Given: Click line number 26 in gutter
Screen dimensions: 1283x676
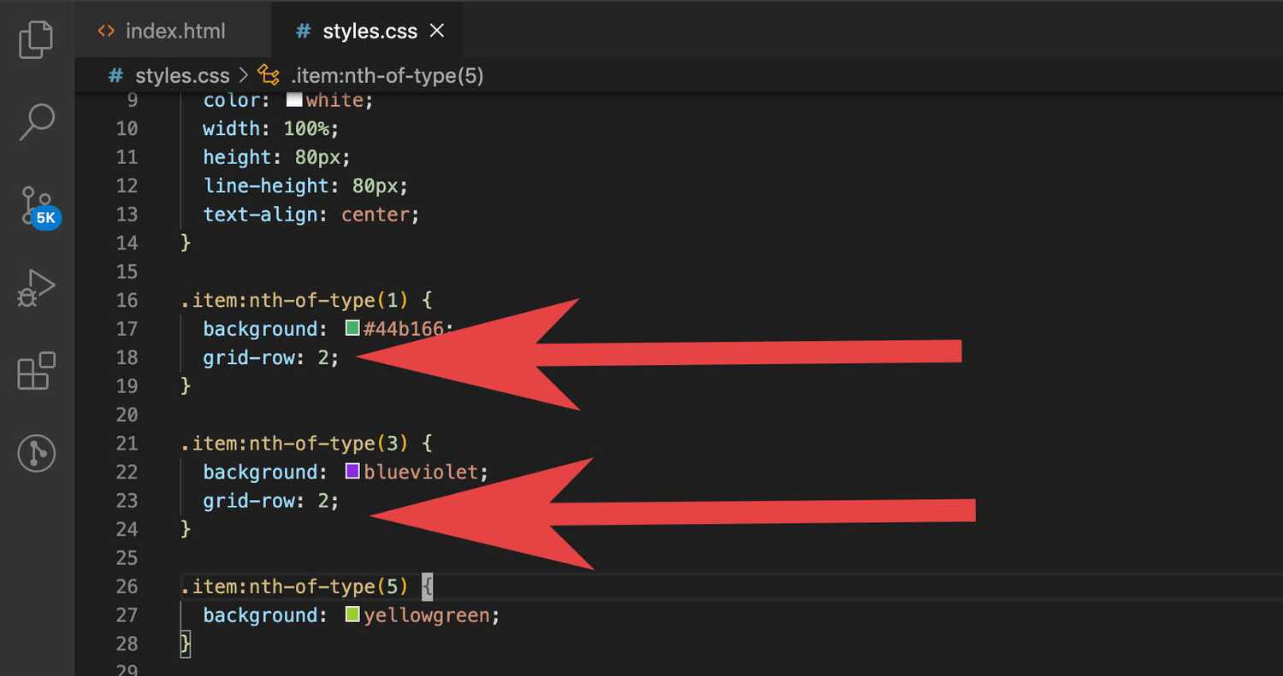Looking at the screenshot, I should coord(127,586).
